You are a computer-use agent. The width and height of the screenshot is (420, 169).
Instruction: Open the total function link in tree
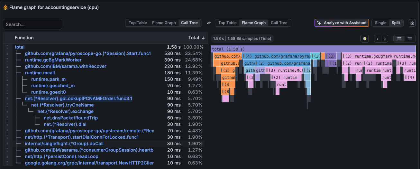[20, 47]
